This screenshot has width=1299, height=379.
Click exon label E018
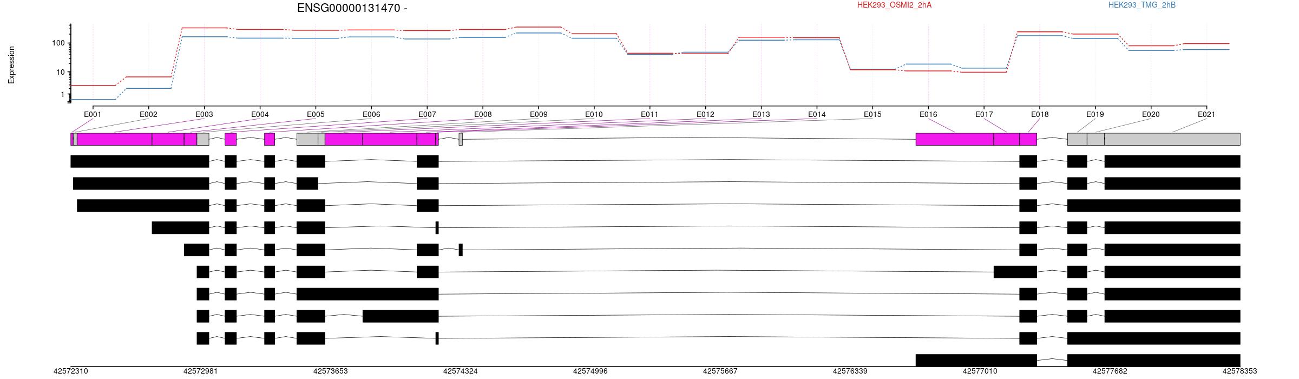(x=1040, y=114)
